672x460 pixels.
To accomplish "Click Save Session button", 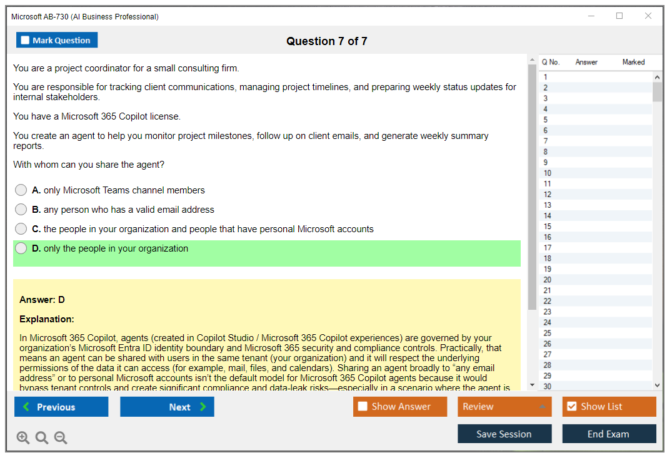I will pos(504,434).
